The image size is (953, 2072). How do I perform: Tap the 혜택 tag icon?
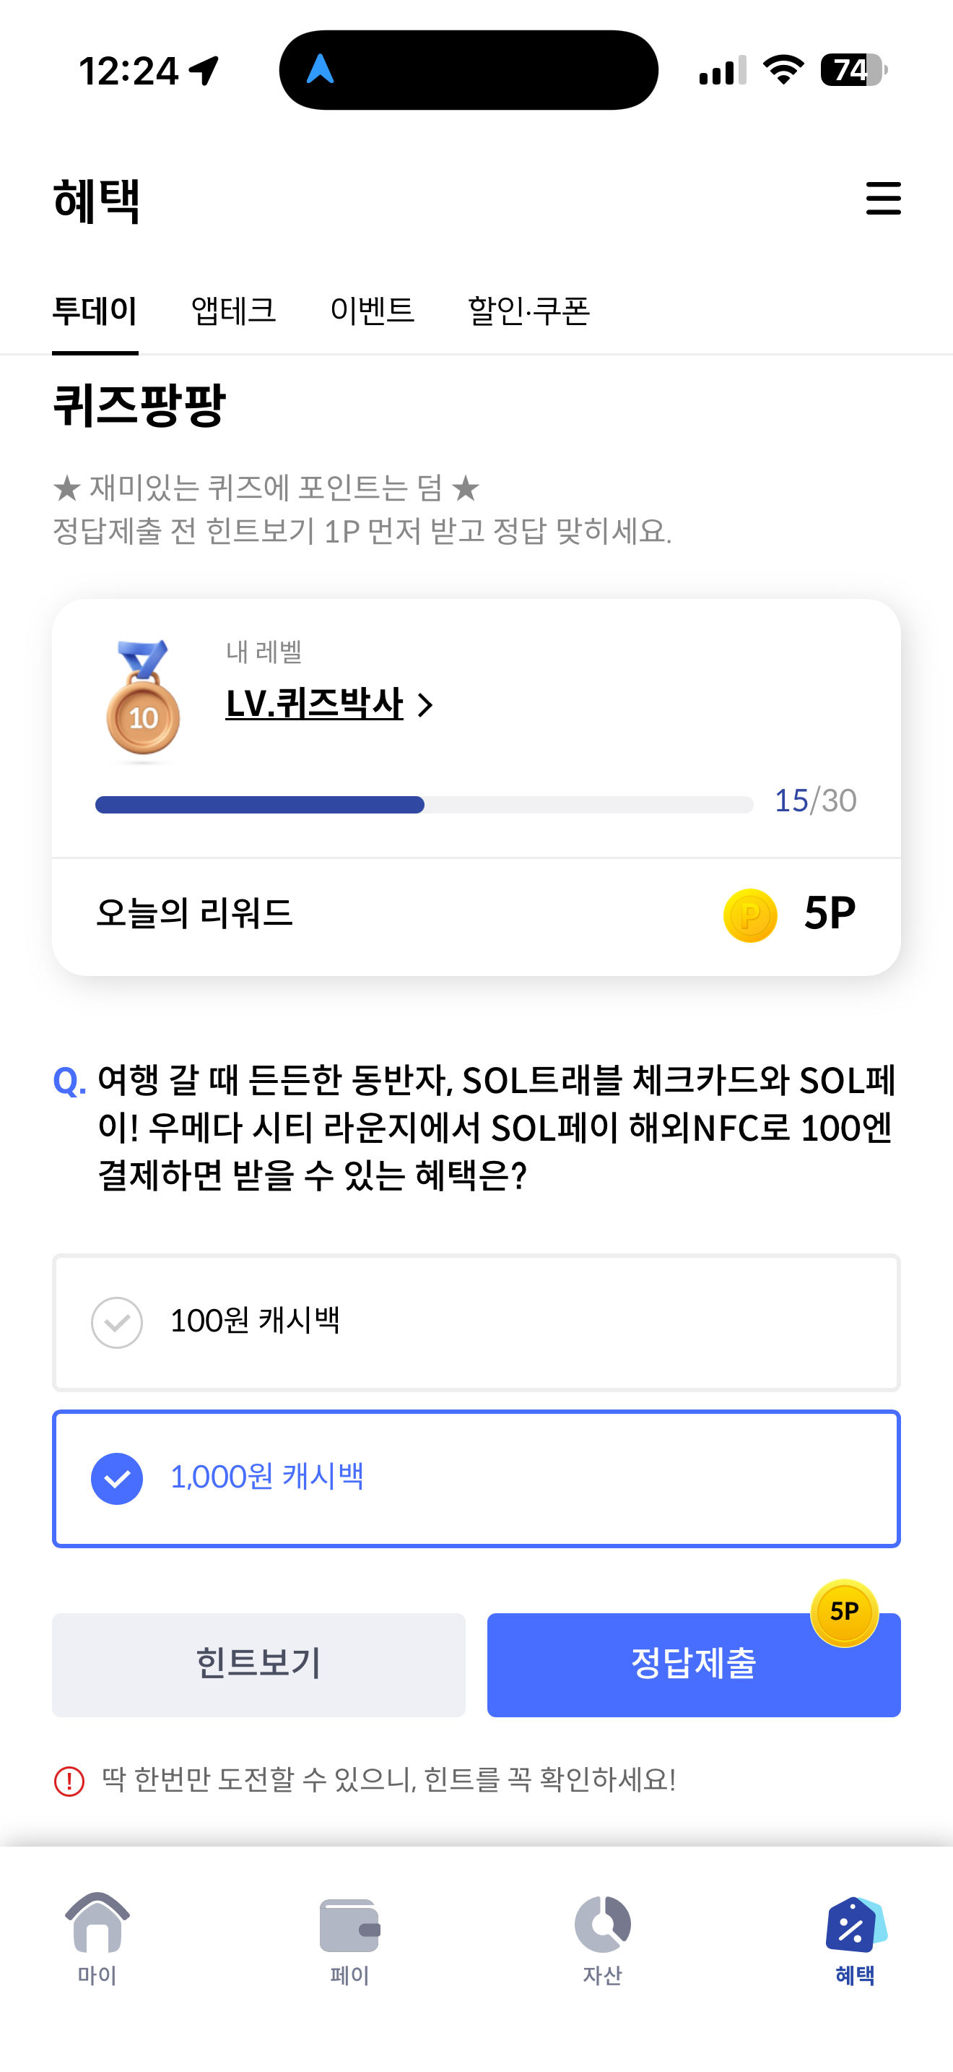pos(856,1924)
